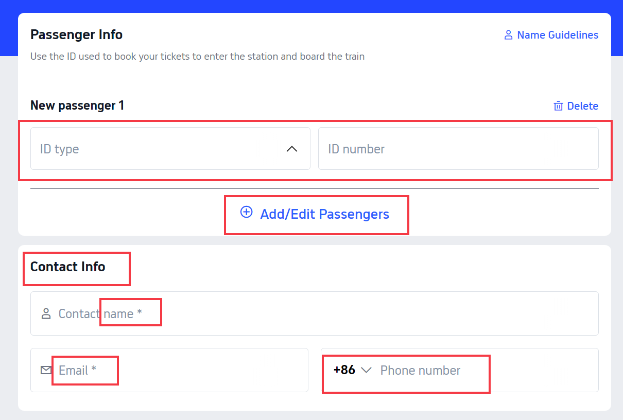The width and height of the screenshot is (623, 420).
Task: Click the person icon inside Contact name field
Action: coord(47,313)
